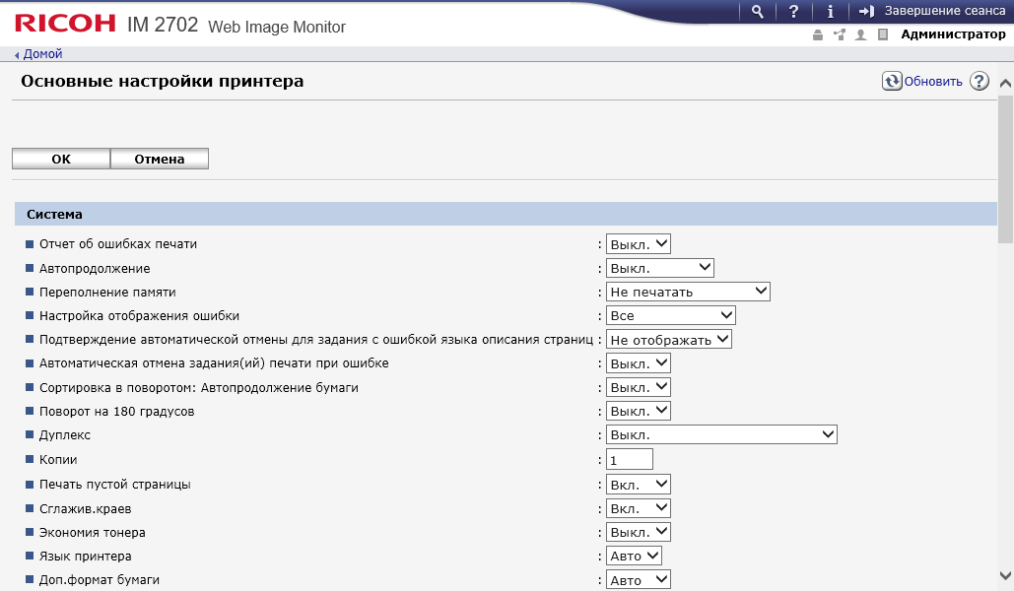Click the search magnifier icon in header
The width and height of the screenshot is (1014, 591).
point(757,12)
